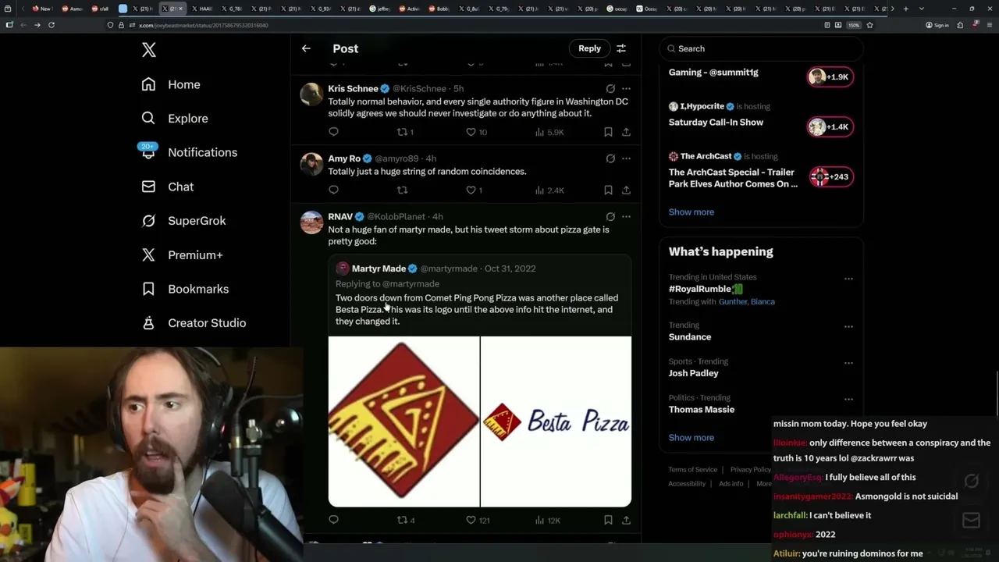The width and height of the screenshot is (999, 562).
Task: Open a new browser tab
Action: click(905, 9)
